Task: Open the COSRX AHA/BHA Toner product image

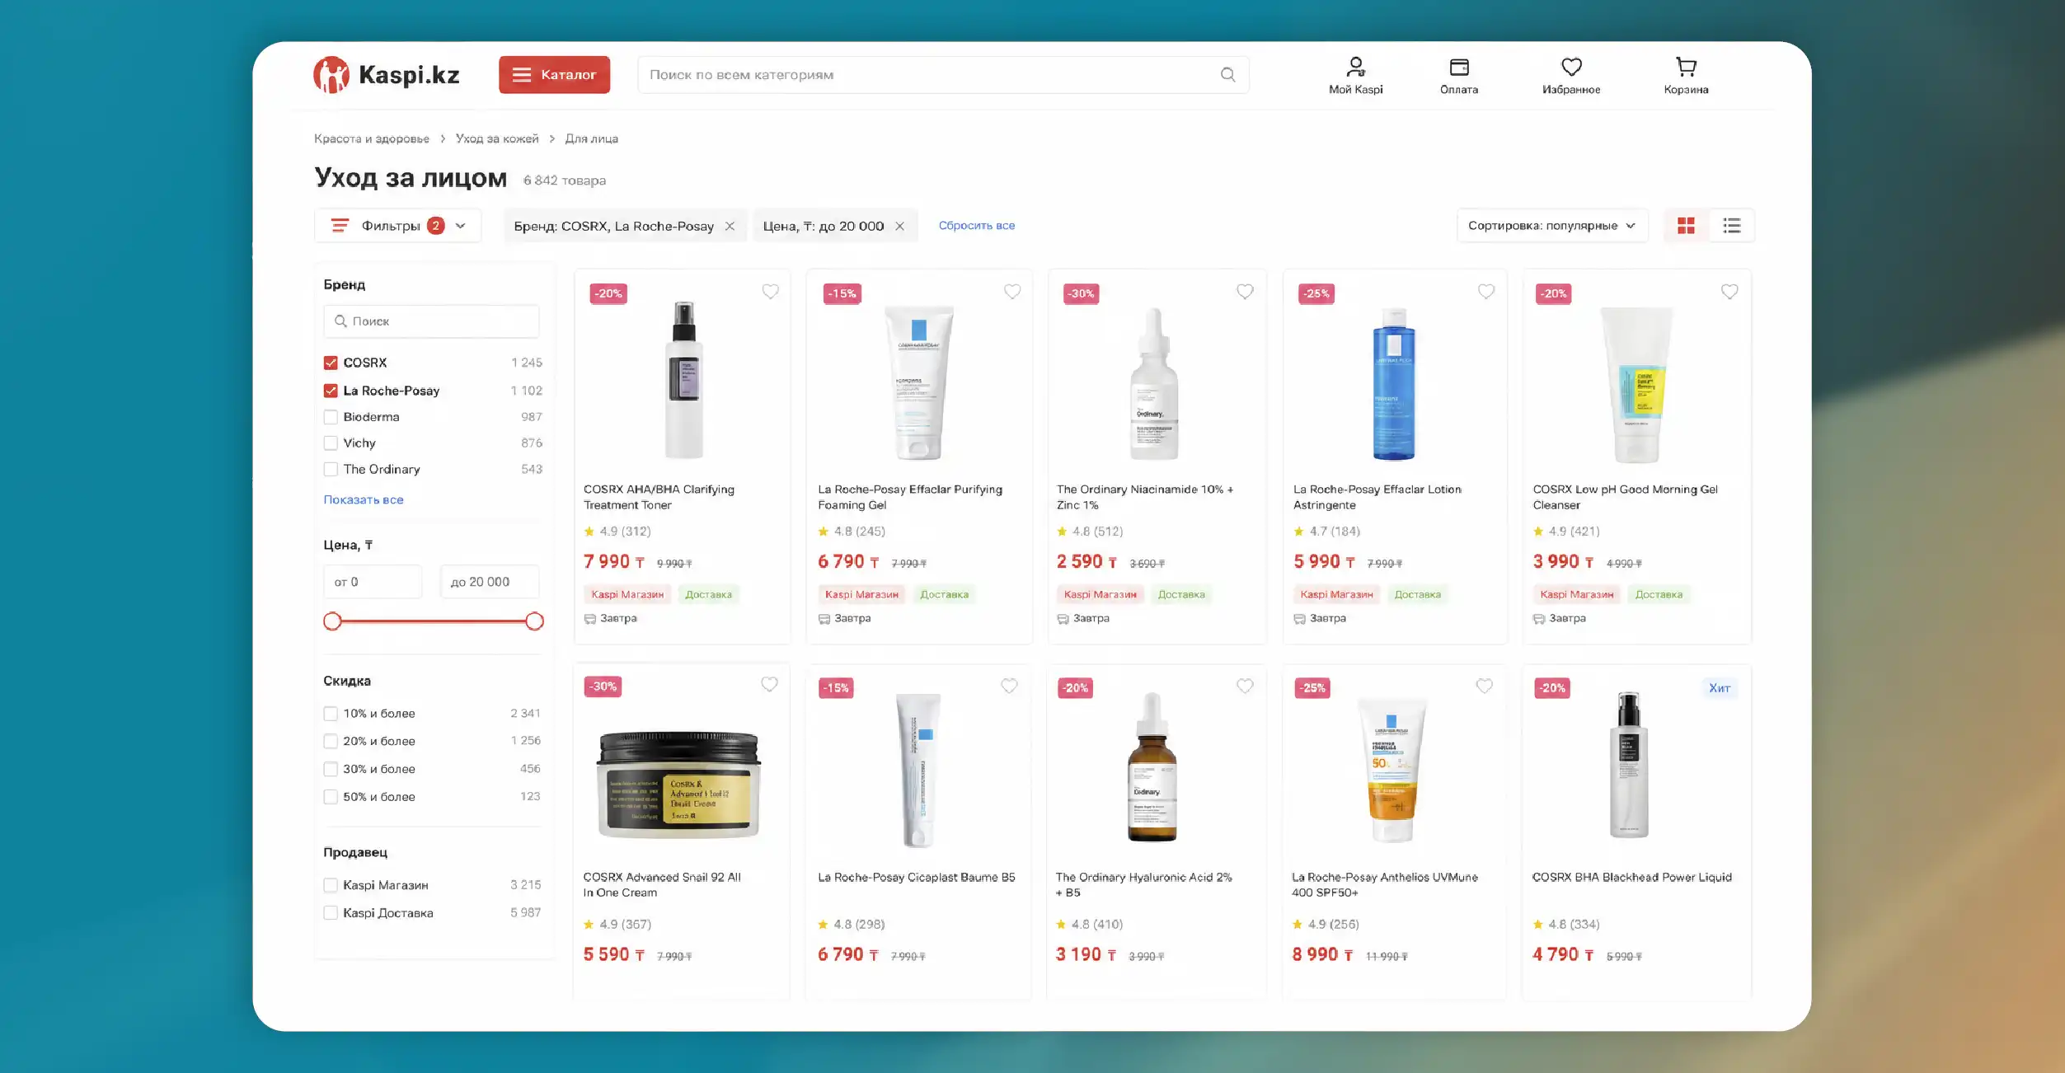Action: click(x=683, y=381)
